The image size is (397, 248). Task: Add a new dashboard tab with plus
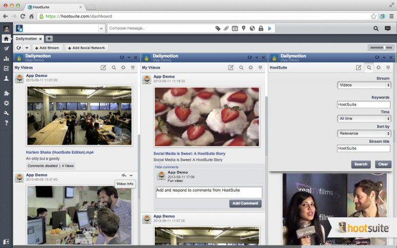pyautogui.click(x=49, y=38)
